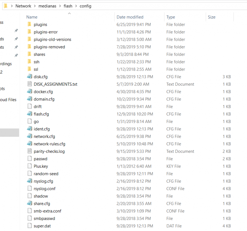Click the go file icon
This screenshot has width=247, height=231.
[30, 121]
